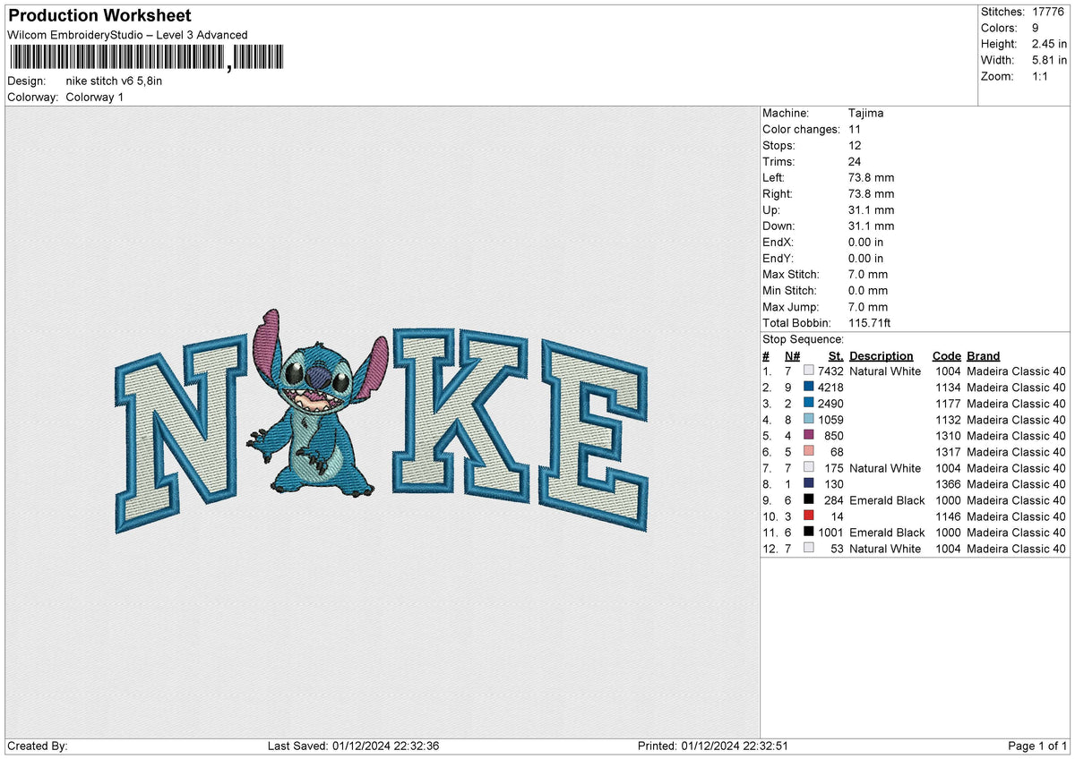Screen dimensions: 1075x759
Task: Click the design name nike stitch v6 5,8in
Action: click(x=113, y=80)
